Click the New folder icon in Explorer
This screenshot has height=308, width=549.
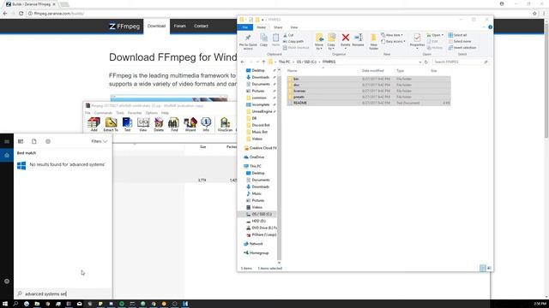pos(374,42)
